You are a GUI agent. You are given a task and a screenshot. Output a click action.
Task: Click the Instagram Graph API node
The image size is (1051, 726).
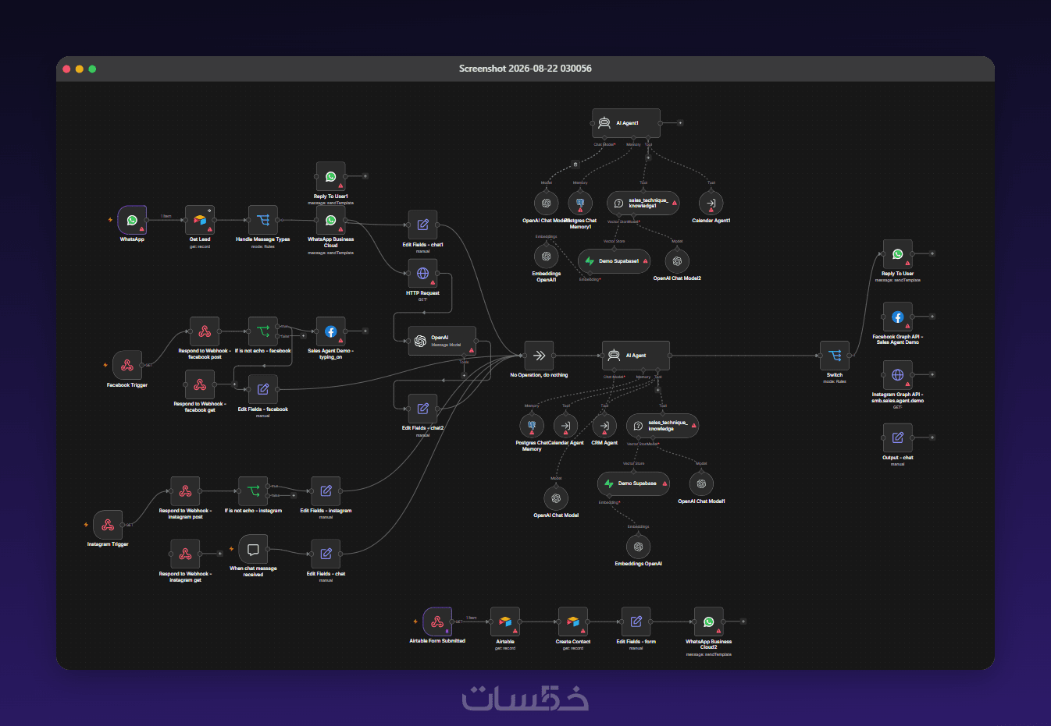click(898, 375)
